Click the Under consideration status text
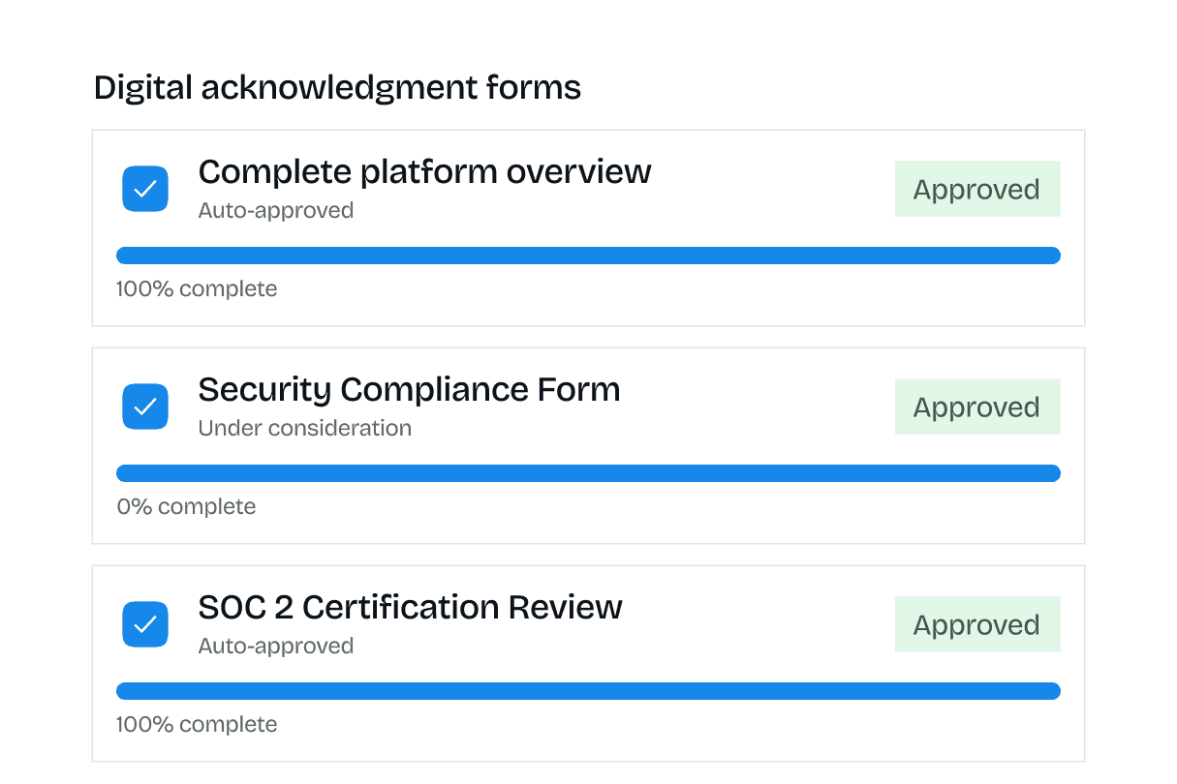 304,428
